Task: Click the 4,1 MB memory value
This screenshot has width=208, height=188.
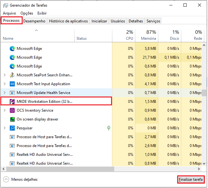Action: click(x=150, y=84)
